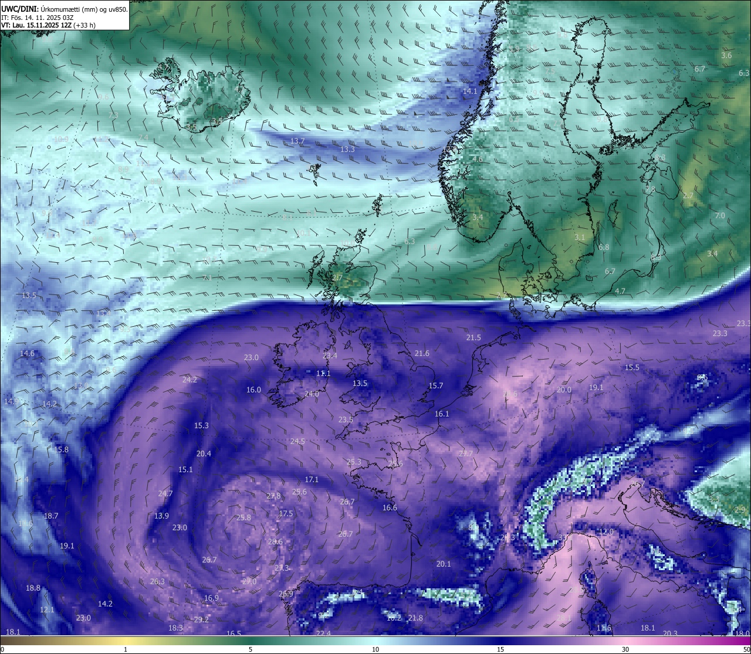Click the 24.0 value over southeast Ireland
Viewport: 751px width, 654px height.
click(x=312, y=394)
